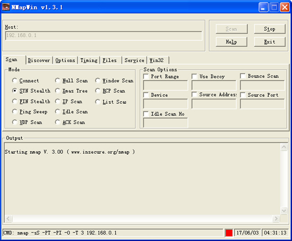Click the Use Decoy text box
The width and height of the screenshot is (292, 241).
coord(214,85)
